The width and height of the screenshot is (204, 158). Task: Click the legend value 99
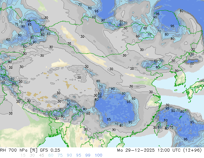click(x=88, y=155)
